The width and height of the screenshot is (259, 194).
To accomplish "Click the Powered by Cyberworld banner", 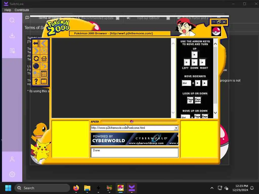I will pyautogui.click(x=135, y=139).
